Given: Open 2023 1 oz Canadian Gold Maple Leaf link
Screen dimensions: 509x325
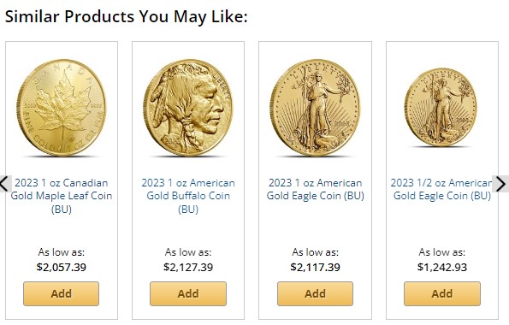Looking at the screenshot, I should click(62, 196).
